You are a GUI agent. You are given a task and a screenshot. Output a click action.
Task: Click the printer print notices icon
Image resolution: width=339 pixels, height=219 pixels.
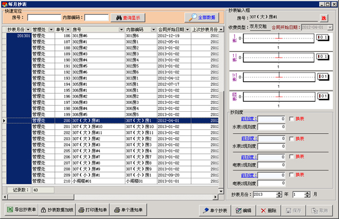coord(81,210)
